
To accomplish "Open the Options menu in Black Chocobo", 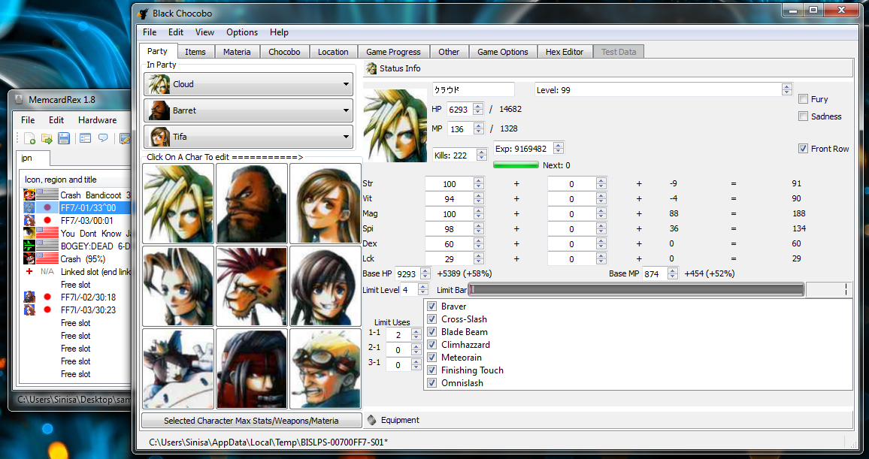I will (x=242, y=32).
